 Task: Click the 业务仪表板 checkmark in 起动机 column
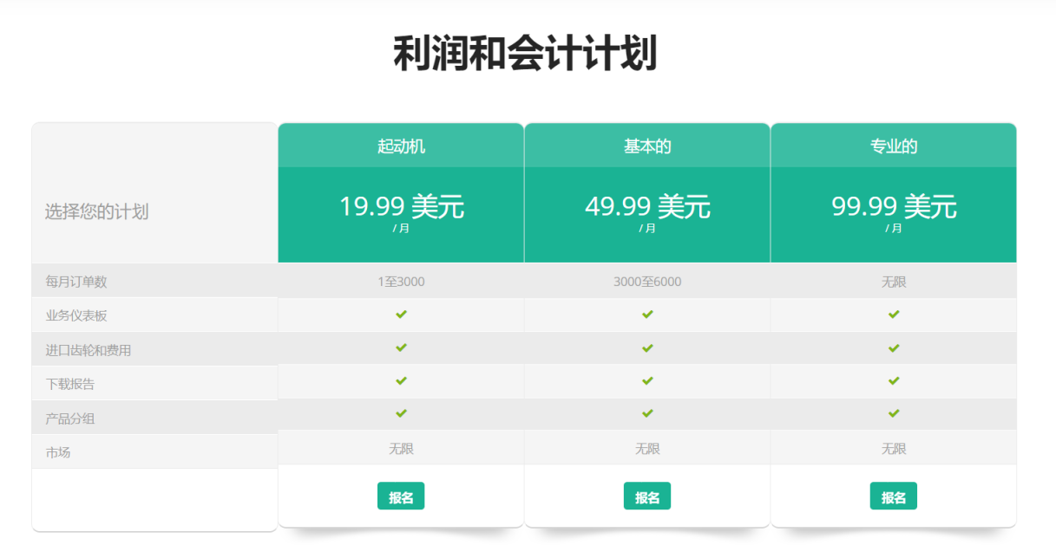pos(401,315)
